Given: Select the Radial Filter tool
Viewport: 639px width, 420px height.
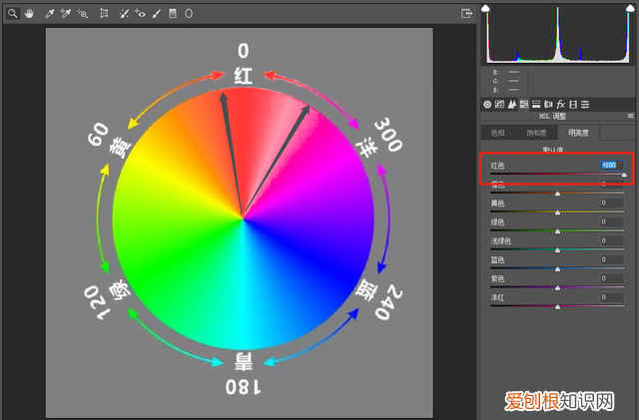Looking at the screenshot, I should (x=189, y=14).
